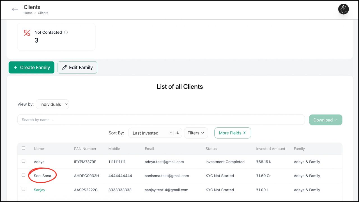Screen dimensions: 359x202
Task: Open the Sanjay client link
Action: tap(39, 190)
